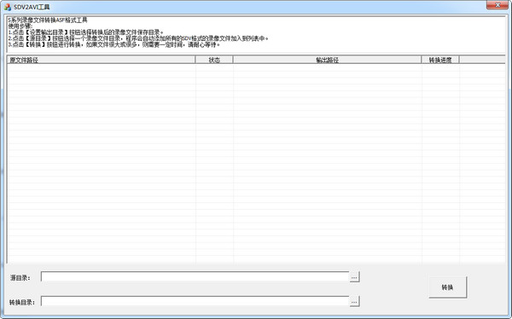Open browse button for 源目录
This screenshot has width=512, height=319.
[354, 277]
